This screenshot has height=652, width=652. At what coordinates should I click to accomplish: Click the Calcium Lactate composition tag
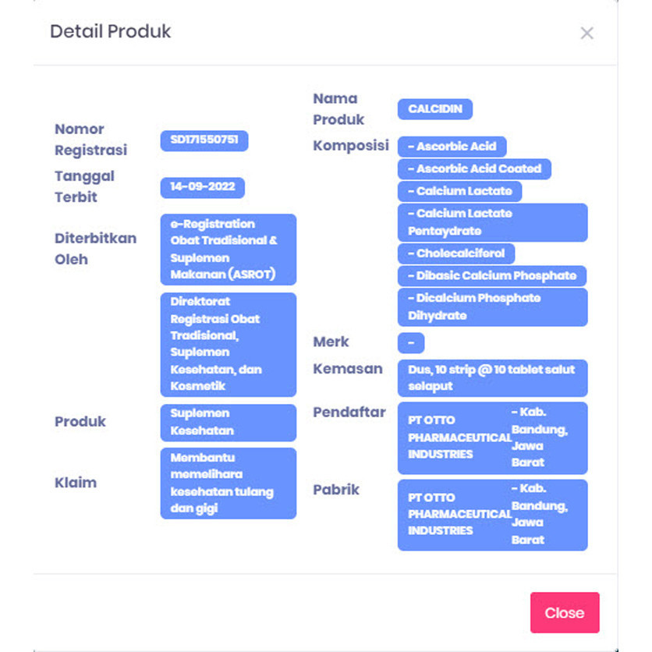click(459, 191)
